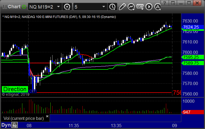Click the NQ M19=2 symbol field
This screenshot has height=129, width=205.
45,7
